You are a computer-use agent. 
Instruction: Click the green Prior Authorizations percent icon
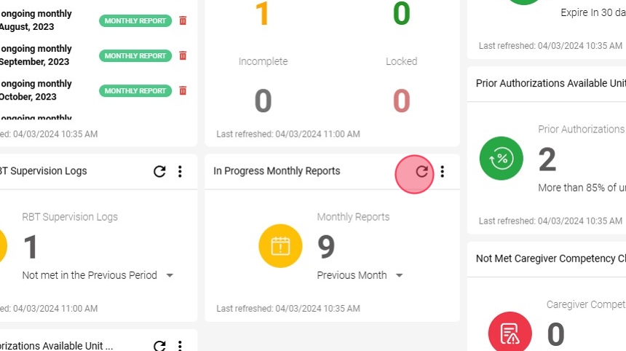pyautogui.click(x=501, y=158)
